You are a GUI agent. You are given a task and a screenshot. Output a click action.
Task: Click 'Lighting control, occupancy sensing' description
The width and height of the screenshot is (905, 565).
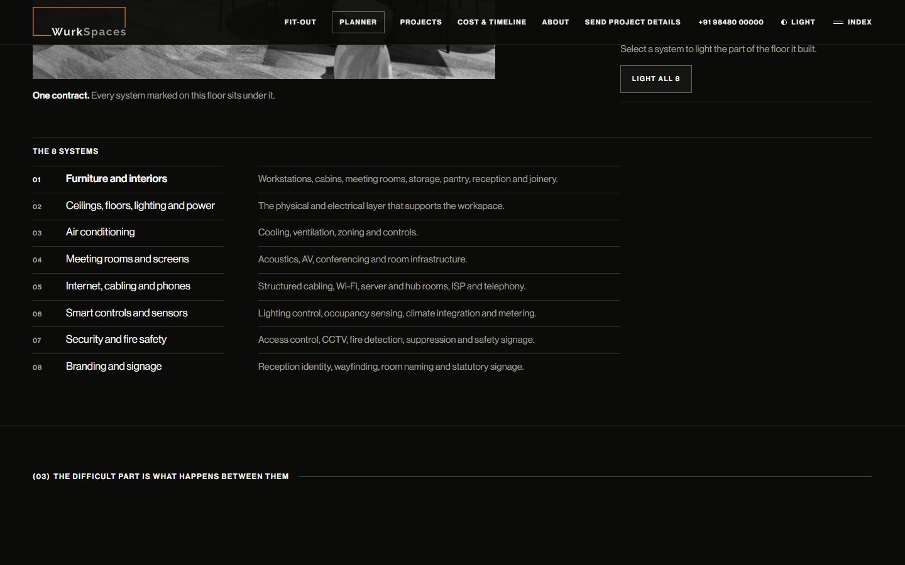pyautogui.click(x=397, y=313)
